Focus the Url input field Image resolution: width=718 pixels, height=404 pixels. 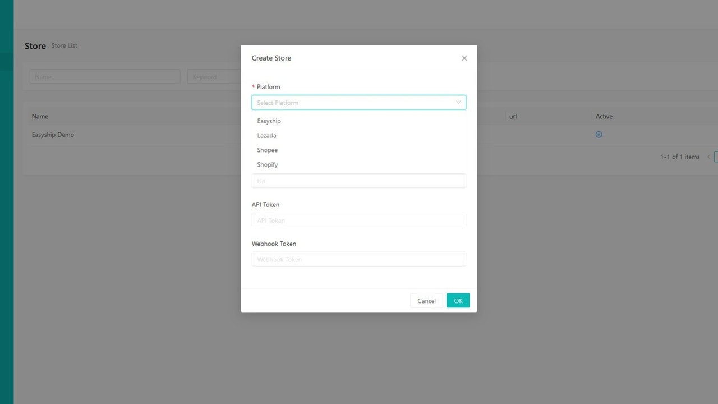click(359, 181)
